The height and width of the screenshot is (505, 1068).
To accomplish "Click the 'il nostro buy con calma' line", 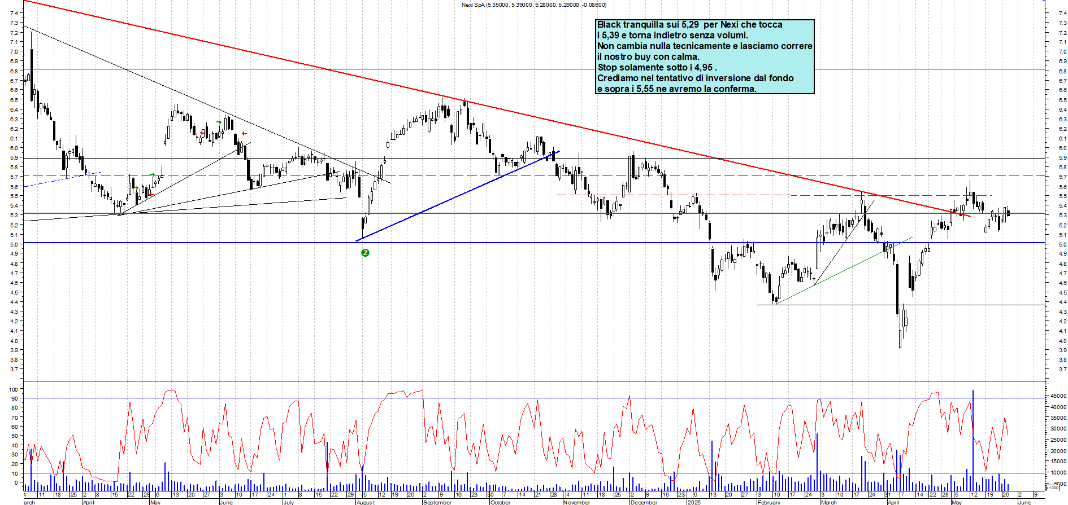I will (x=648, y=57).
